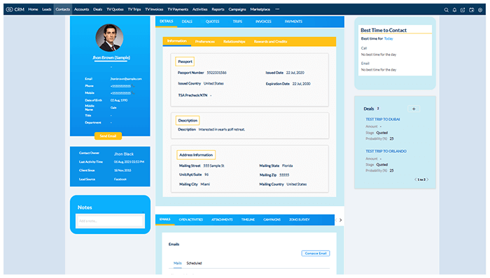
Task: Switch to ZOHO SURVEY tab
Action: pyautogui.click(x=300, y=220)
